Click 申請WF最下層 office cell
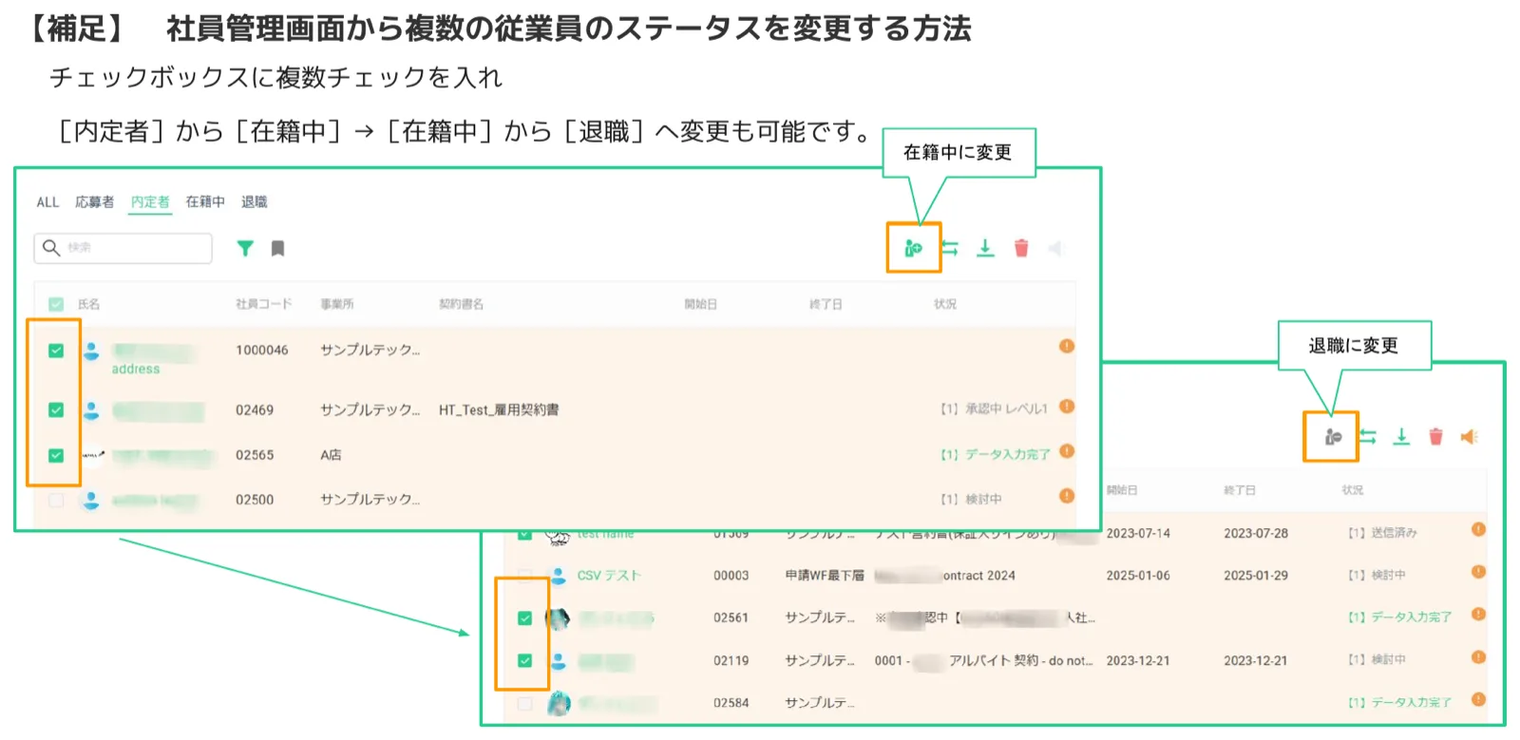Screen dimensions: 1520x740 (825, 576)
